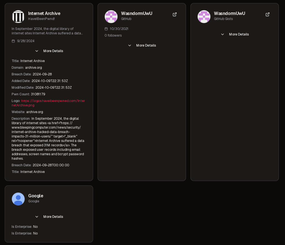Screen dimensions: 285x245
Task: Click calendar icon beside 9/28/2024
Action: 13,41
